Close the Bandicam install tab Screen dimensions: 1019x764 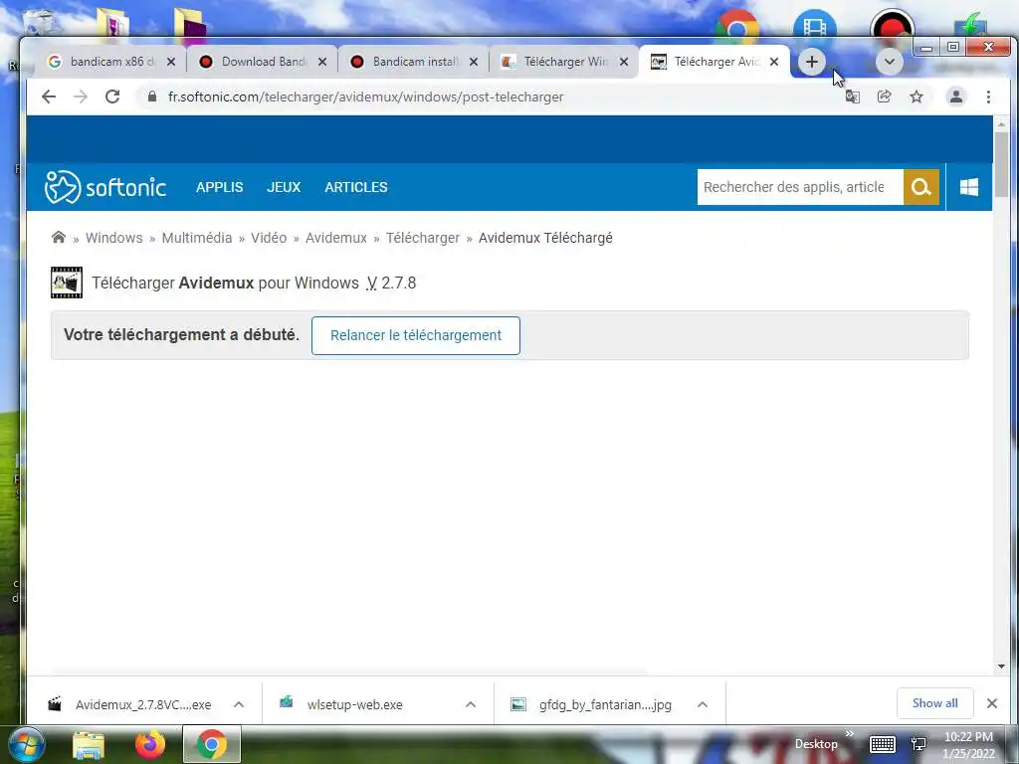(474, 62)
